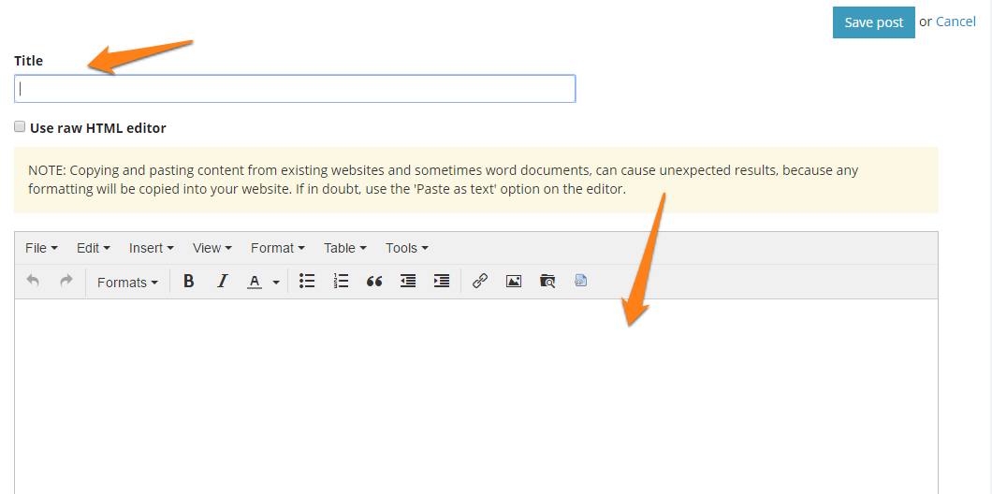Apply blockquote formatting
Image resolution: width=992 pixels, height=494 pixels.
pos(374,281)
